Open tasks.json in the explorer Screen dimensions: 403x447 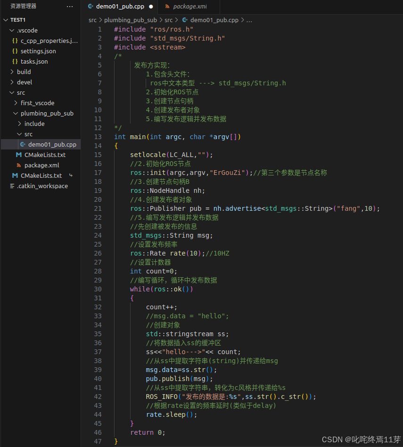click(34, 62)
